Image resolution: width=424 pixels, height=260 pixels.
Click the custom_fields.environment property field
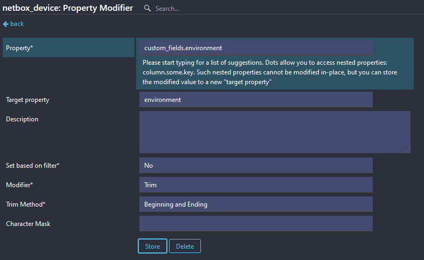[256, 48]
